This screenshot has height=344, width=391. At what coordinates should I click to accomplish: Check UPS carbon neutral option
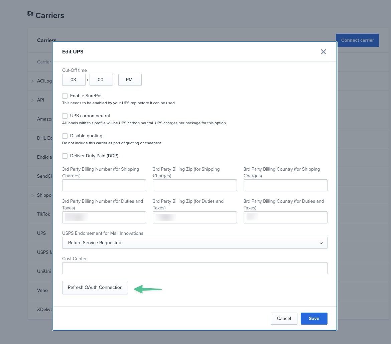point(65,116)
